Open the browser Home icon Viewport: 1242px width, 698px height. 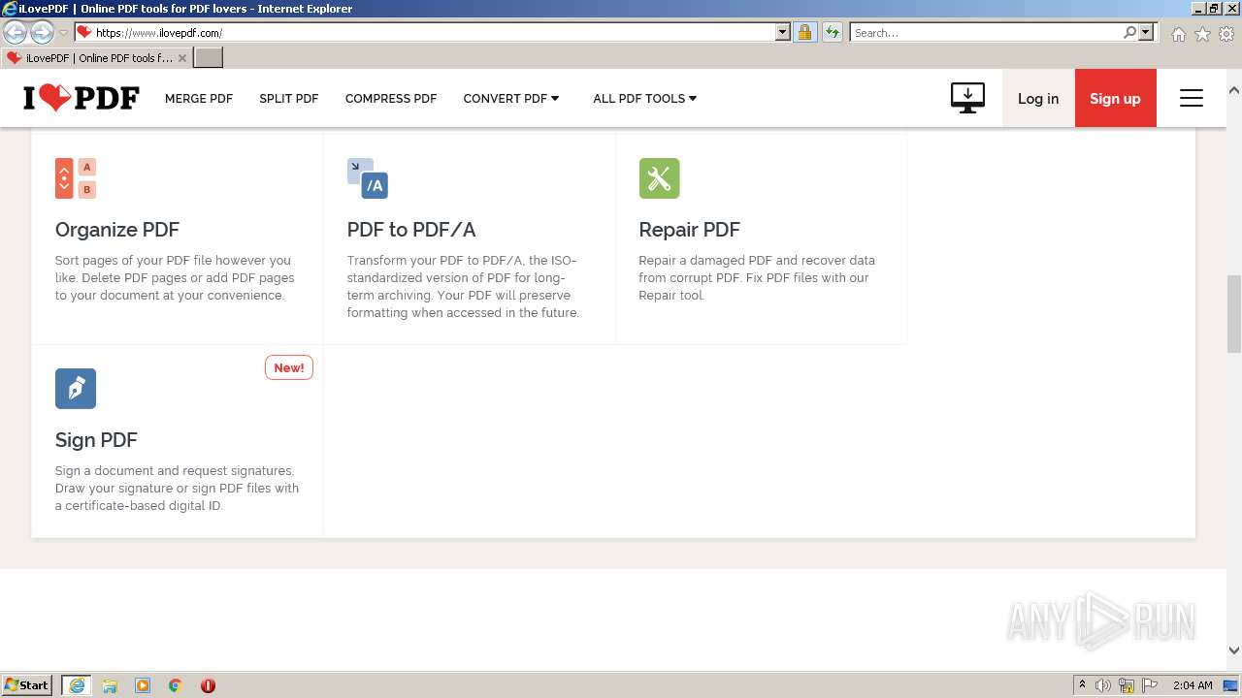(x=1178, y=34)
